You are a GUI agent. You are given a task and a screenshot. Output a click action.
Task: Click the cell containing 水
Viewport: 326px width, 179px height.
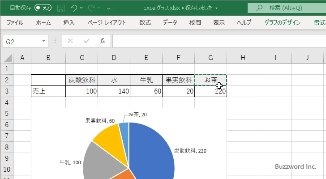pyautogui.click(x=114, y=80)
